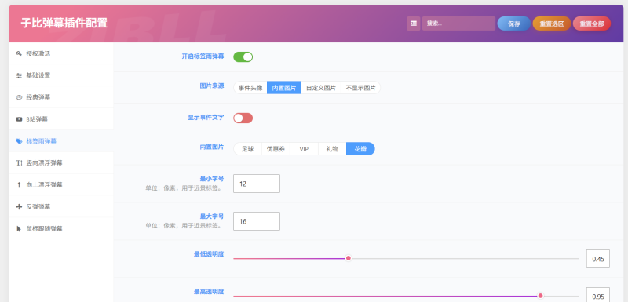Click the sliders icon beside 基础设置
Image resolution: width=628 pixels, height=302 pixels.
(x=19, y=75)
